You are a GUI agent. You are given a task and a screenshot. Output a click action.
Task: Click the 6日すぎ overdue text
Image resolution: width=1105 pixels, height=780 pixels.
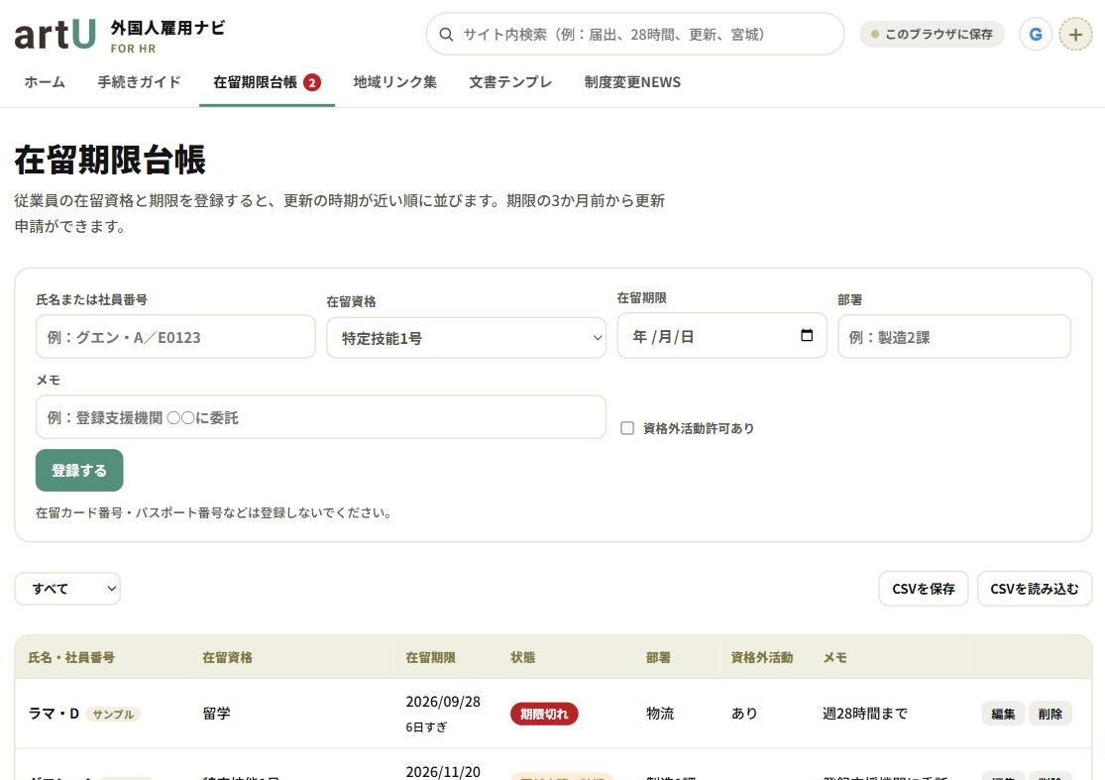tap(426, 727)
